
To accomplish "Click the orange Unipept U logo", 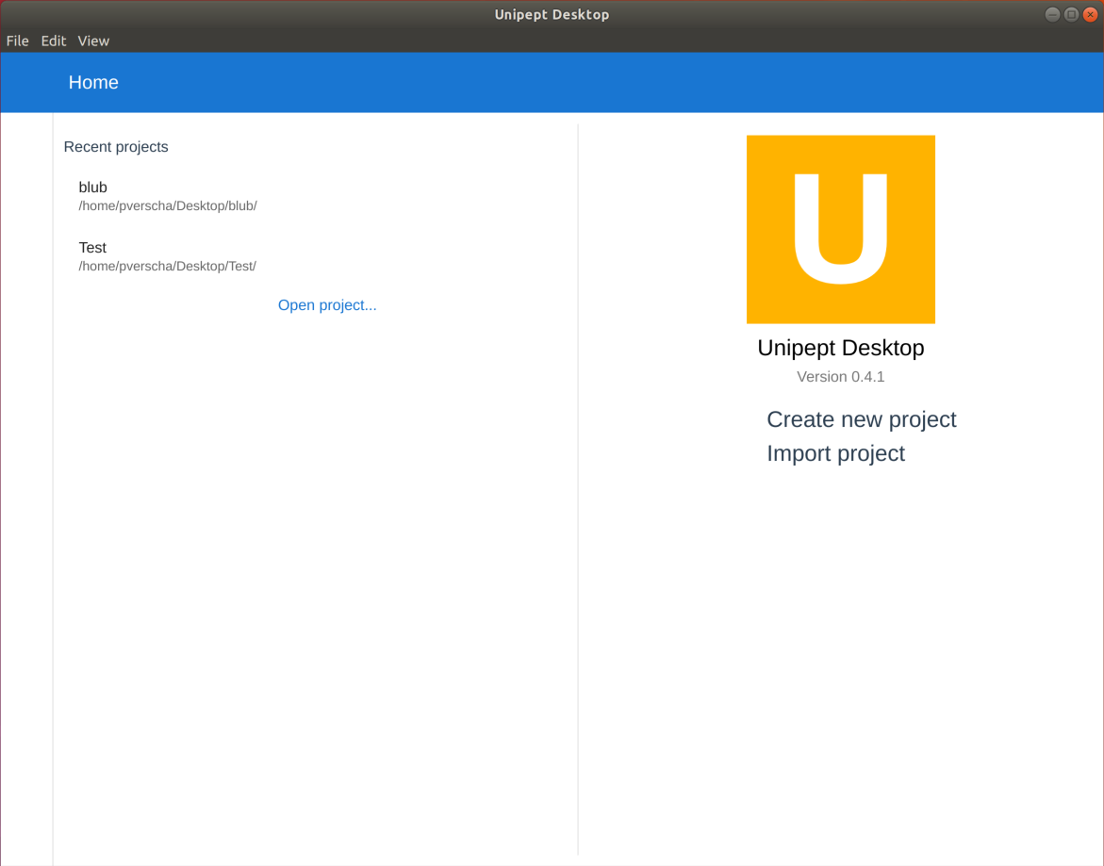I will pyautogui.click(x=840, y=229).
